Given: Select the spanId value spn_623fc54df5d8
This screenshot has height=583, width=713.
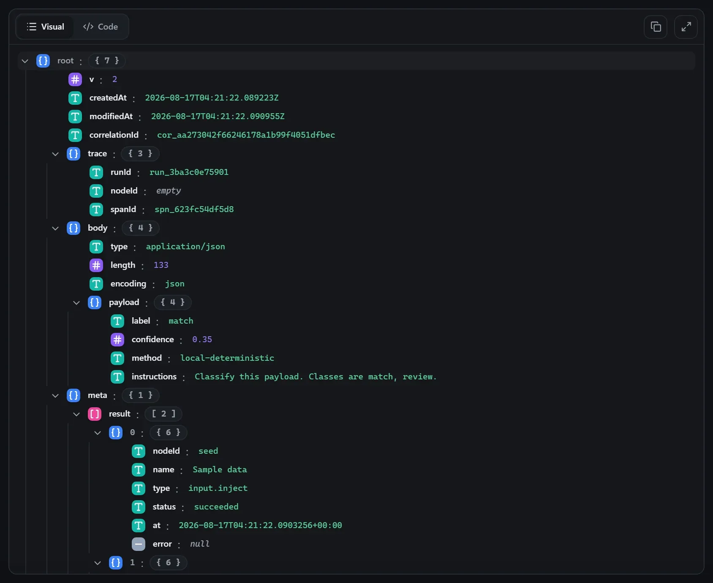Looking at the screenshot, I should click(x=194, y=210).
